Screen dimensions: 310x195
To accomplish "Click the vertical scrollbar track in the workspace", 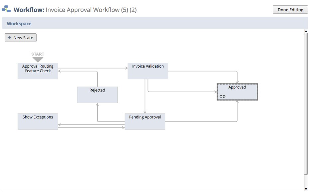I will (x=306, y=104).
